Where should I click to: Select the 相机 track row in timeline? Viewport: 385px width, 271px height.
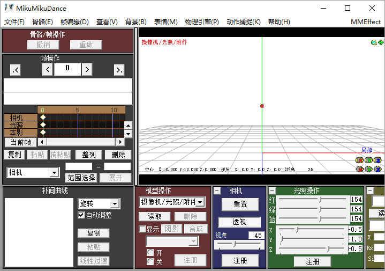coord(21,118)
